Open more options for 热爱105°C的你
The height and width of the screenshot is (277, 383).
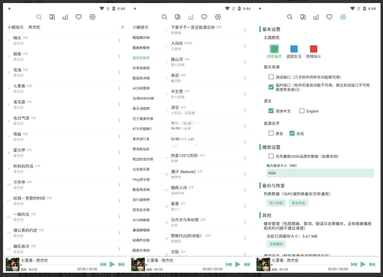(245, 158)
